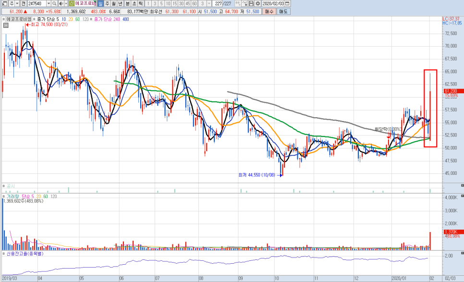Click the window layout icon at top-left
The width and height of the screenshot is (464, 282).
4,3
